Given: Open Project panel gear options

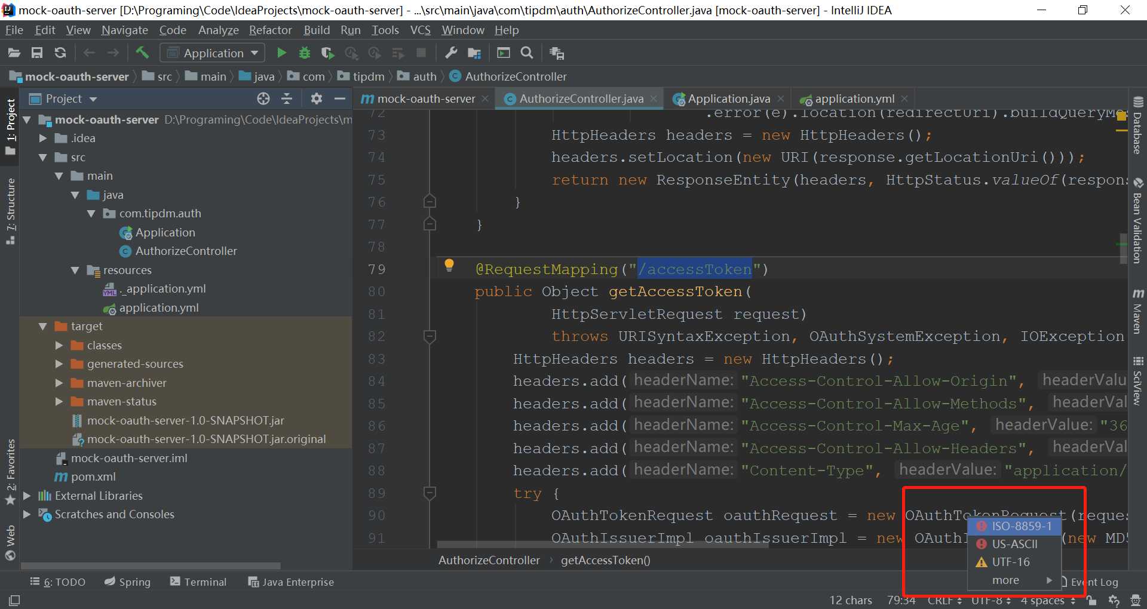Looking at the screenshot, I should [317, 99].
